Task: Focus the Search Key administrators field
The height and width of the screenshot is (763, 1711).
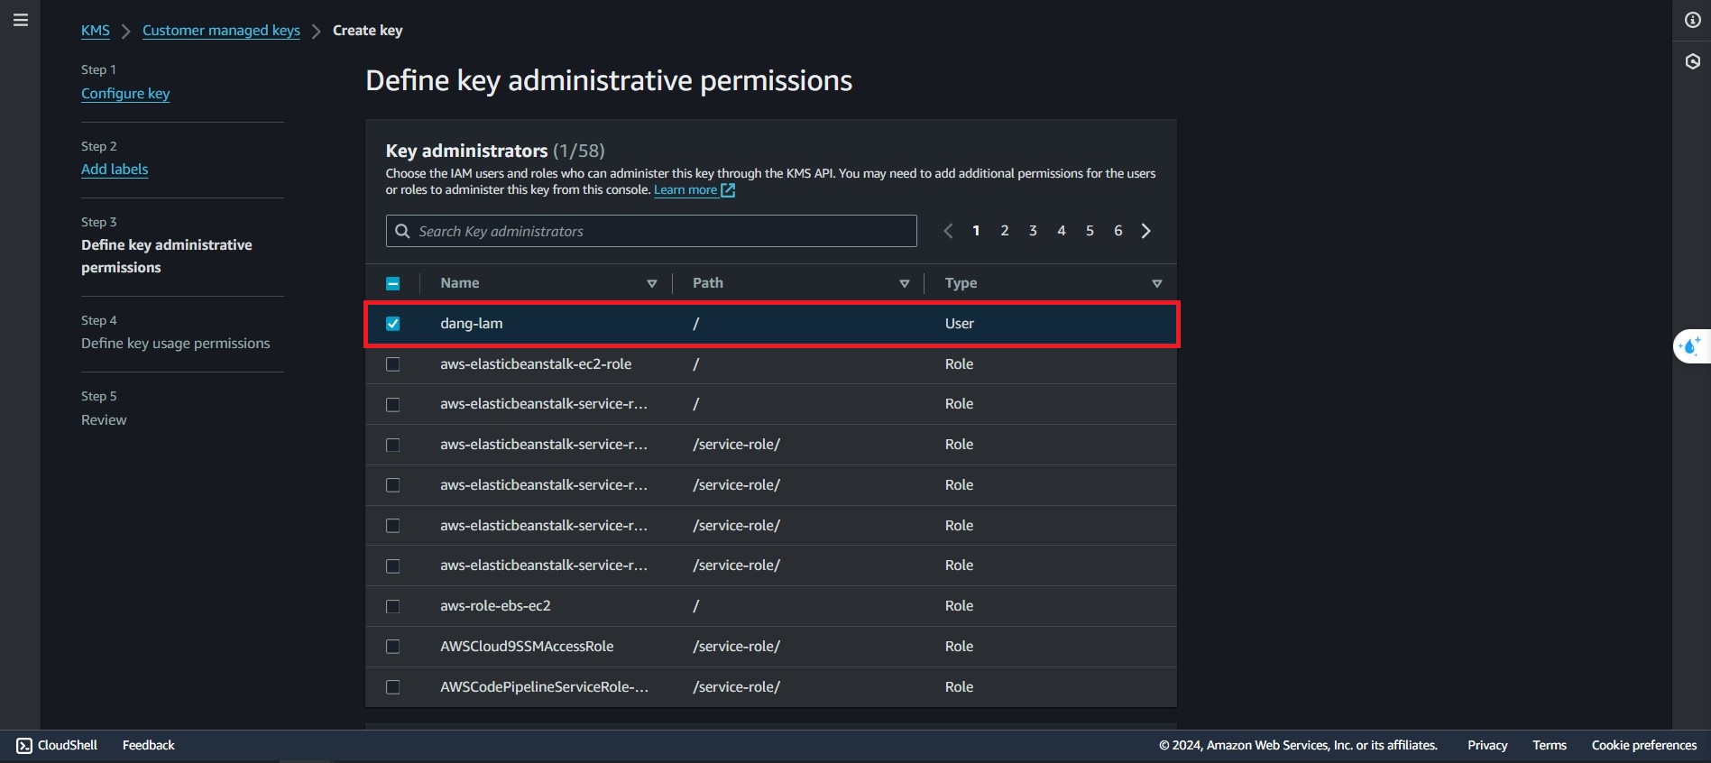Action: click(663, 231)
